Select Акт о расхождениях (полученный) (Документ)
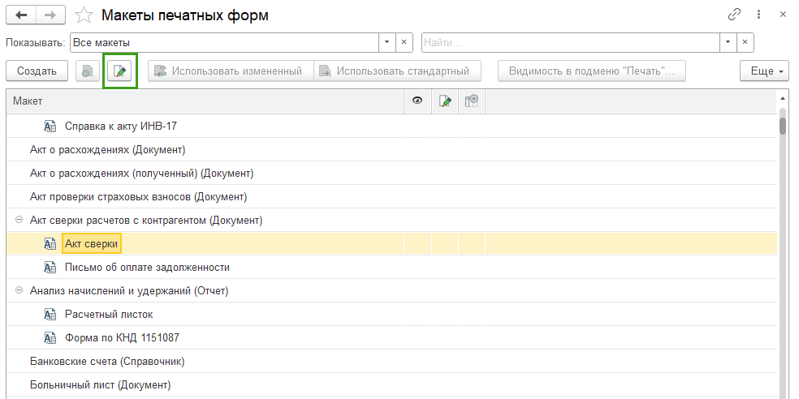The height and width of the screenshot is (399, 799). point(392,173)
